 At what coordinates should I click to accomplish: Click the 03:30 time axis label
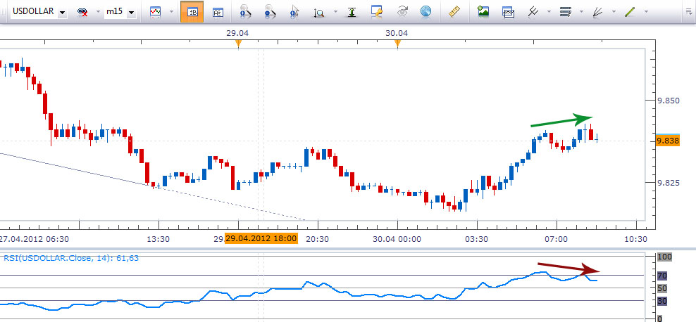point(477,239)
